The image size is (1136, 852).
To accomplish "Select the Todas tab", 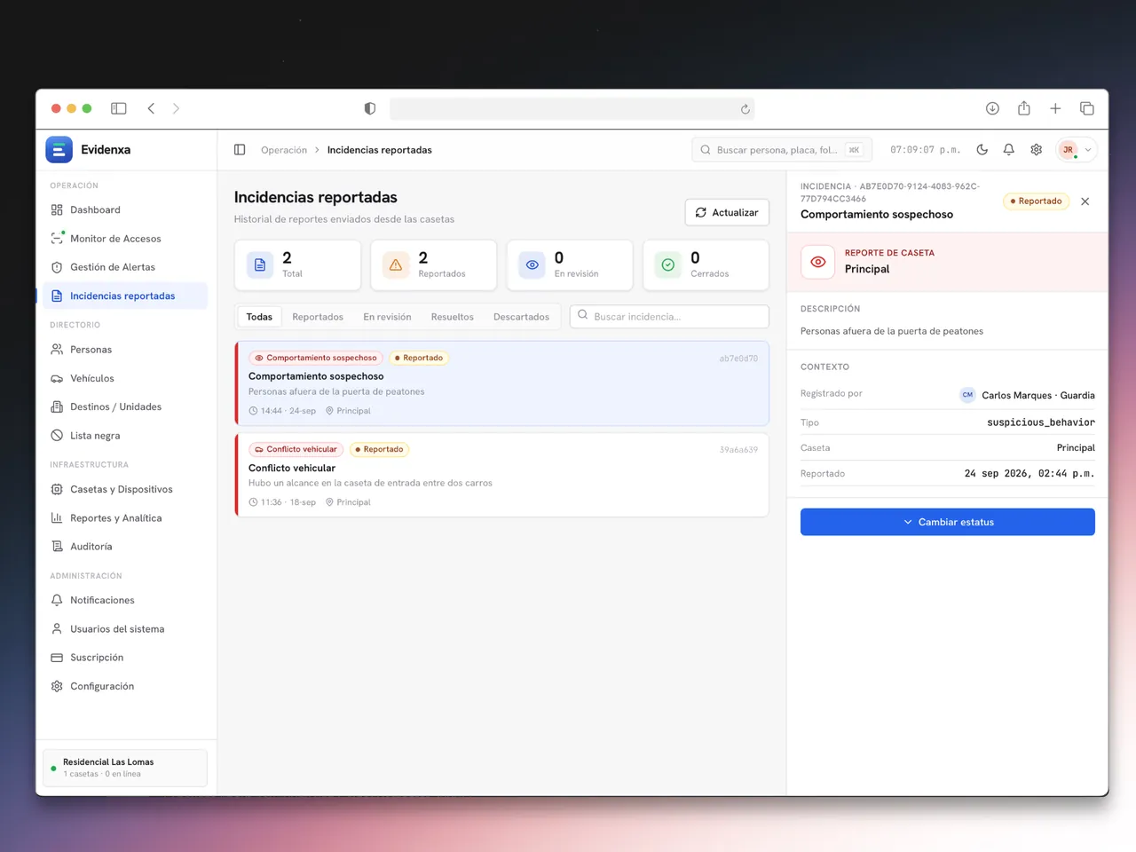I will tap(259, 317).
